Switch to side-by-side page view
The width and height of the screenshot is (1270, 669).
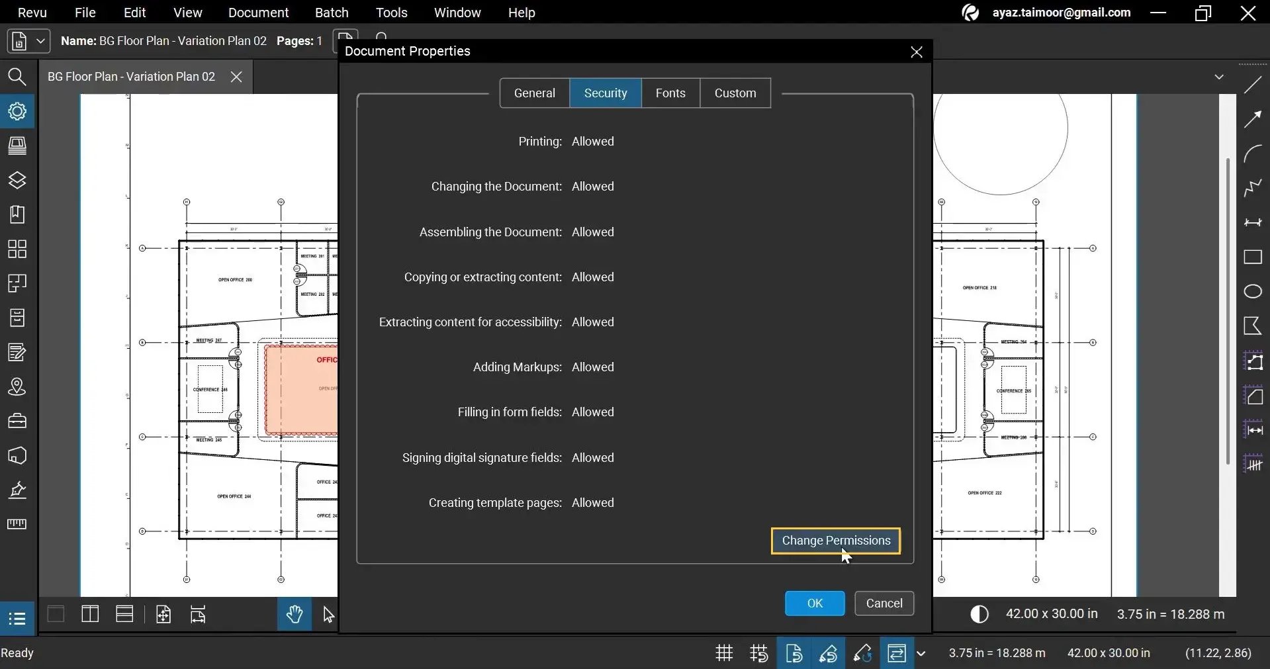pyautogui.click(x=90, y=615)
